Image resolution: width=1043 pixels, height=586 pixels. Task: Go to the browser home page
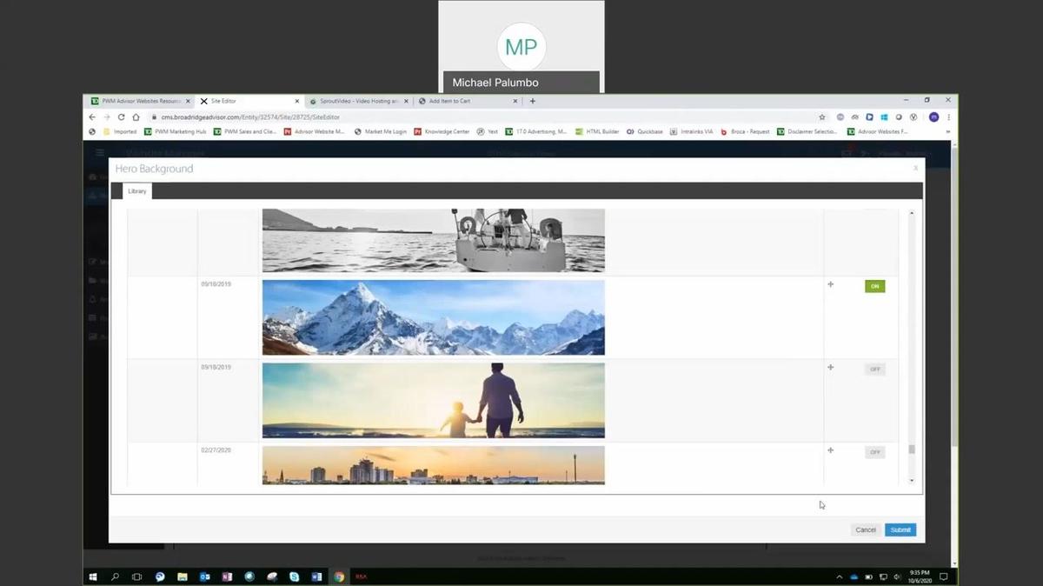(x=136, y=117)
